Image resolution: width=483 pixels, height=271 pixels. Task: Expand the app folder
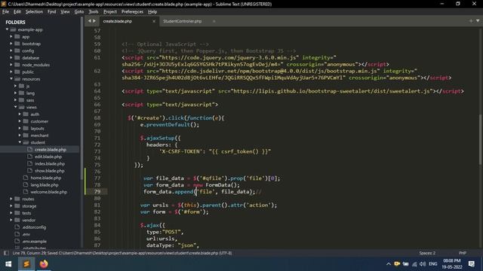pyautogui.click(x=11, y=37)
